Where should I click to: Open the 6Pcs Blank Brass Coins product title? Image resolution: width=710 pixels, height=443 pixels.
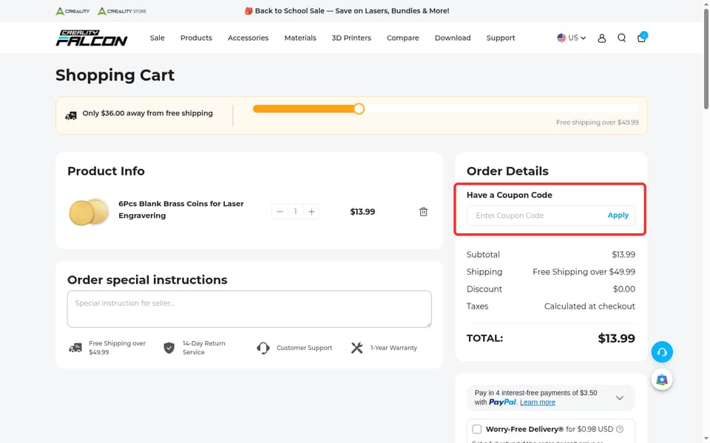point(181,209)
